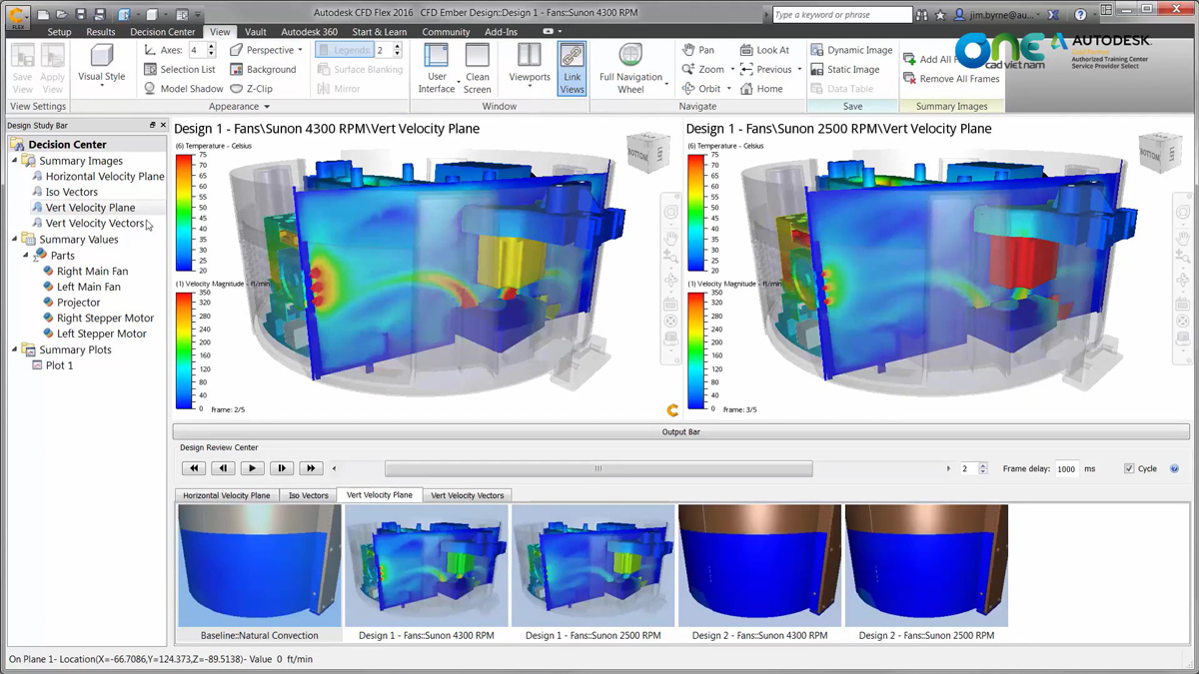
Task: Open the Viewports dropdown
Action: pos(530,69)
